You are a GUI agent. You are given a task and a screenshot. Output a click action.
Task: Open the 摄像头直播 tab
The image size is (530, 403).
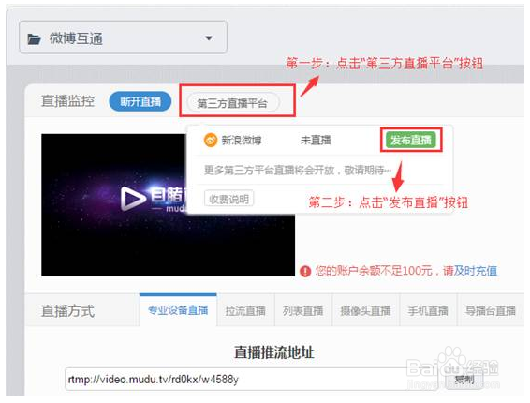click(365, 310)
